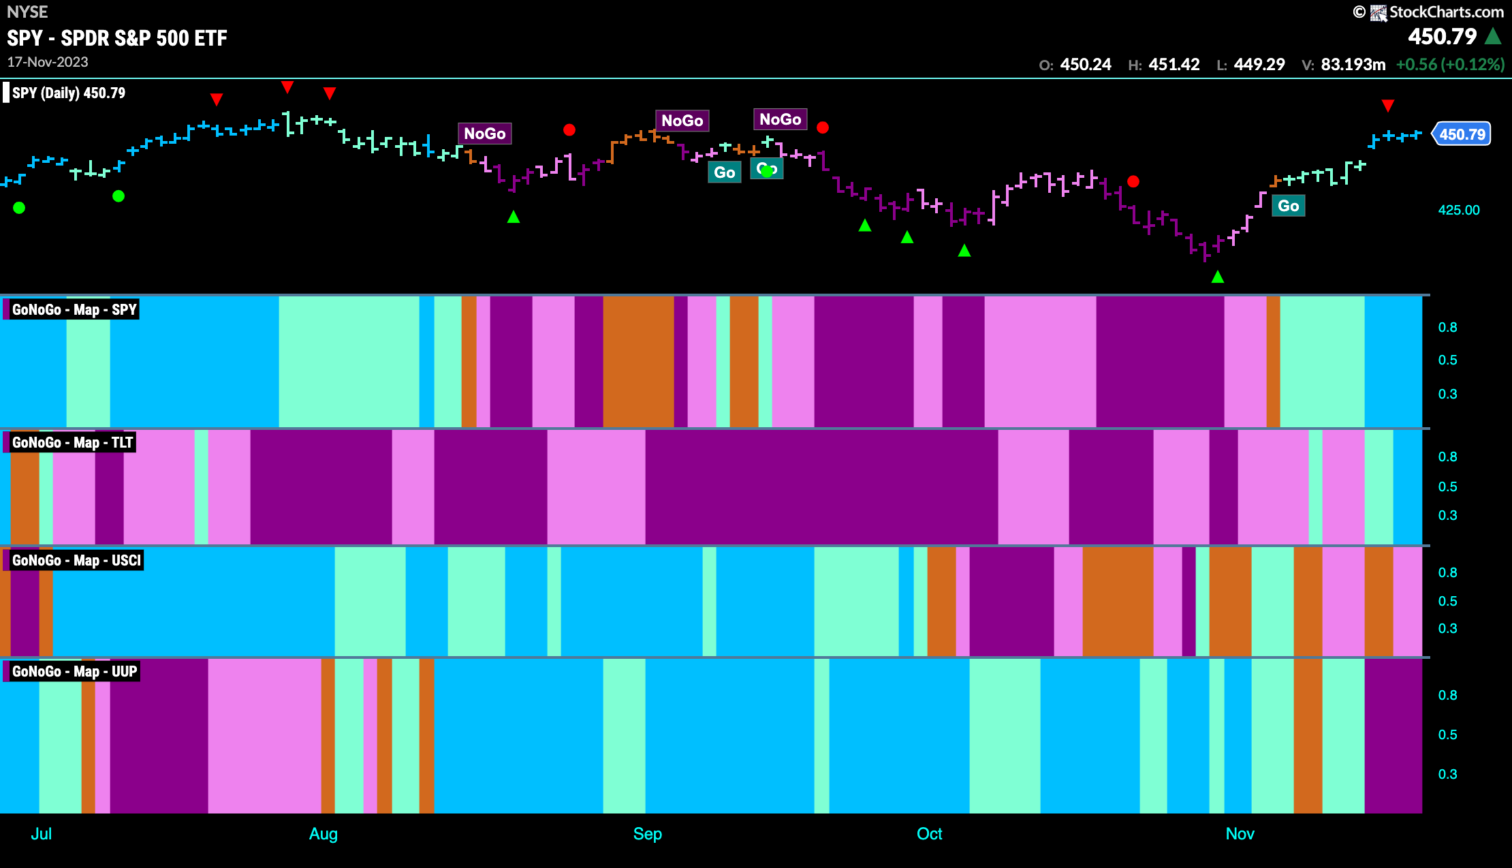
Task: Click the 0.8 scale label of USCI map
Action: 1447,573
